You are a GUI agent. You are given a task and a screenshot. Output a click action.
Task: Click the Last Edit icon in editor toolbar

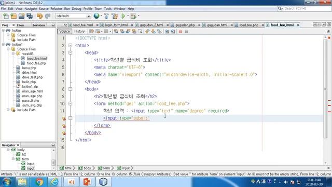(91, 31)
